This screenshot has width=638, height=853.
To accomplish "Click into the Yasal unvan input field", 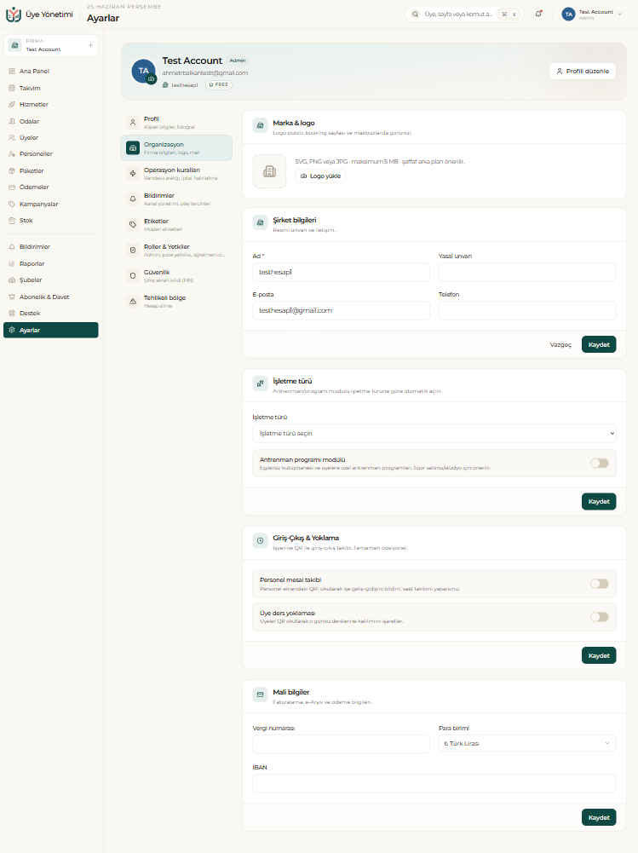I will (527, 272).
